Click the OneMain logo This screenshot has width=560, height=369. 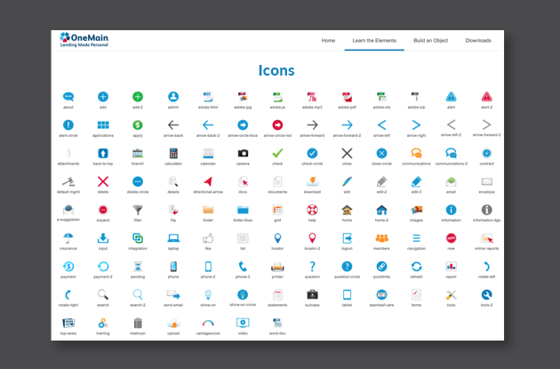pos(86,41)
